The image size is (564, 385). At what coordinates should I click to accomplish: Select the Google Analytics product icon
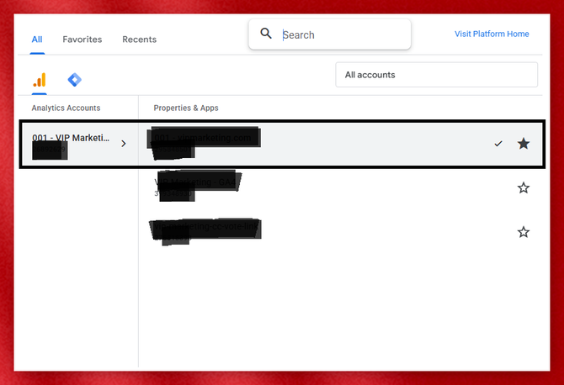pyautogui.click(x=40, y=80)
